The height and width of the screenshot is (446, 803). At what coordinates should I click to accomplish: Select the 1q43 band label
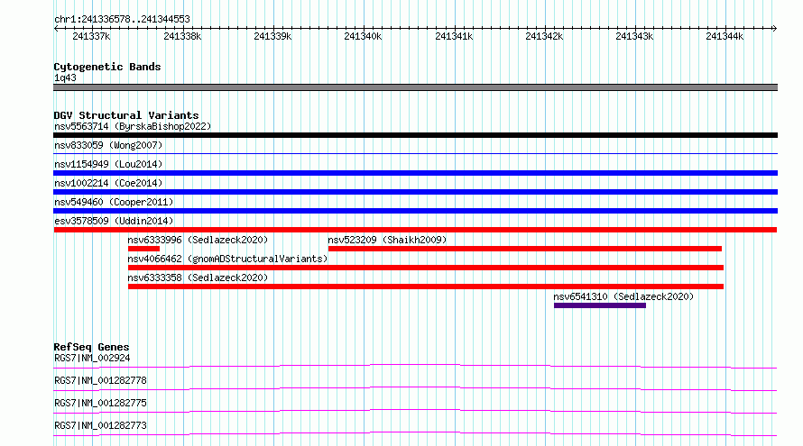click(x=65, y=77)
